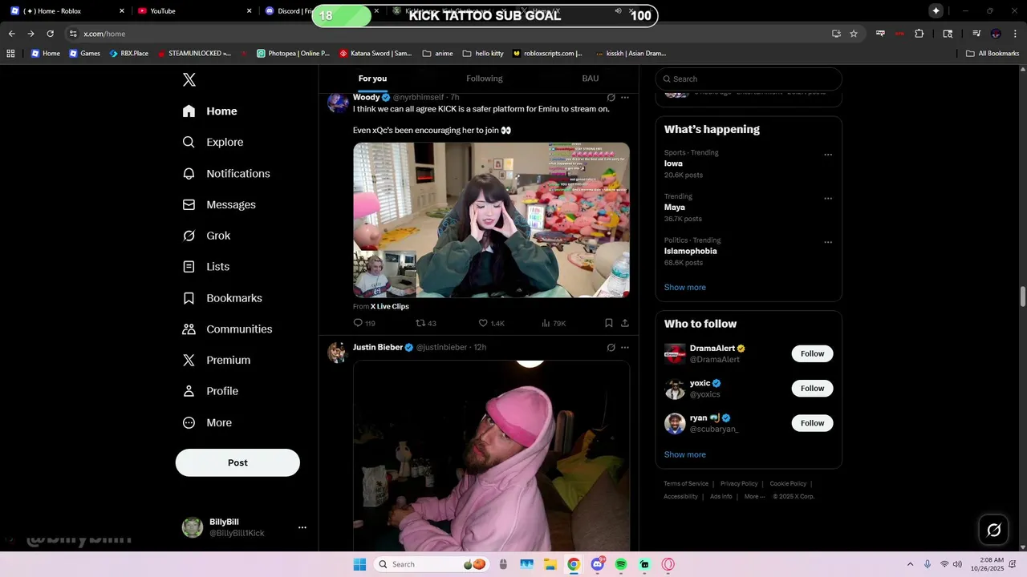Show hidden system tray icons
Viewport: 1027px width, 577px height.
coord(910,564)
